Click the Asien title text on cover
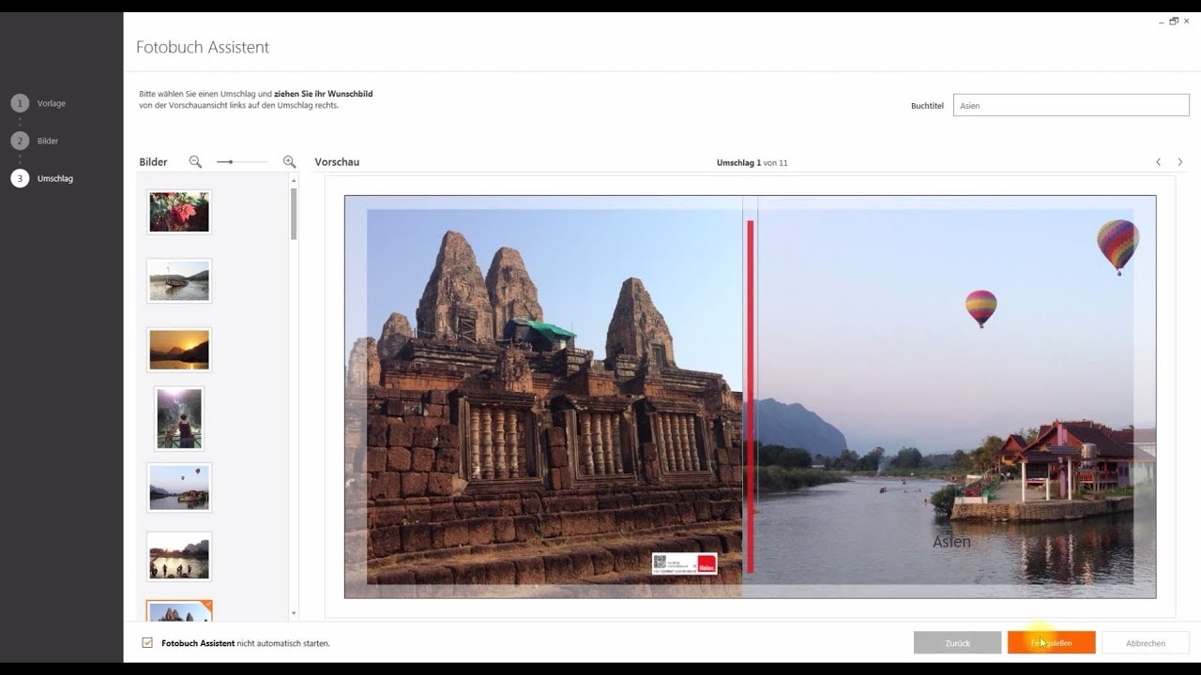 click(951, 542)
